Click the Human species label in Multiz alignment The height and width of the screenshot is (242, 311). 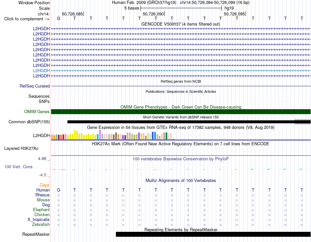43,190
